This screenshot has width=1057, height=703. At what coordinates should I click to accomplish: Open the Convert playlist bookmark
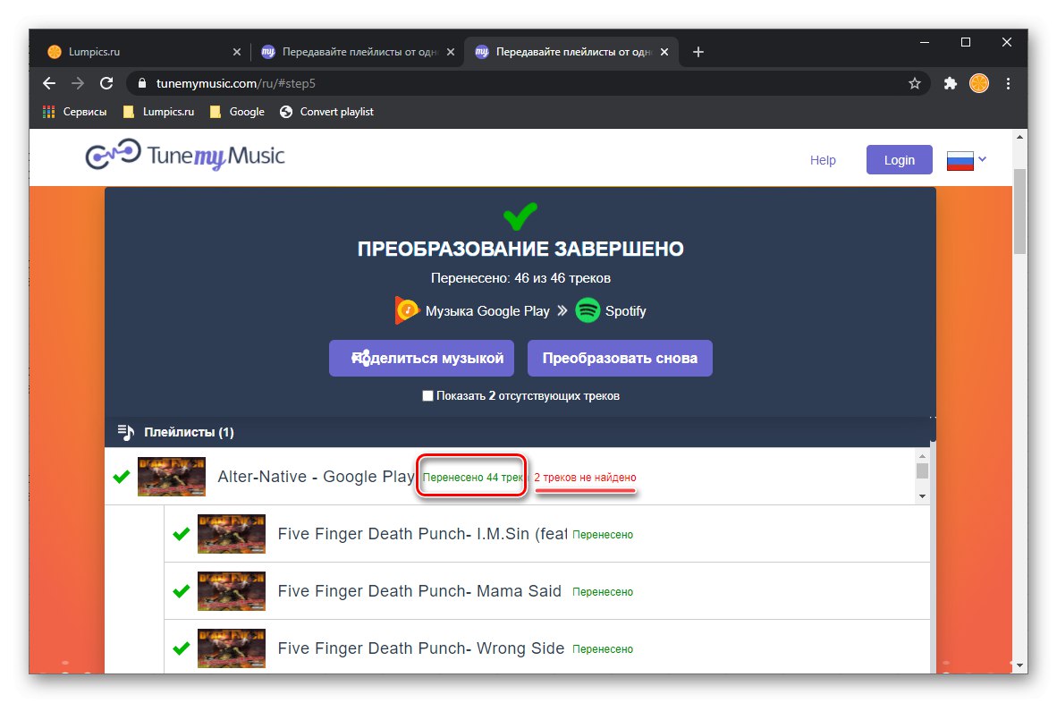tap(326, 112)
